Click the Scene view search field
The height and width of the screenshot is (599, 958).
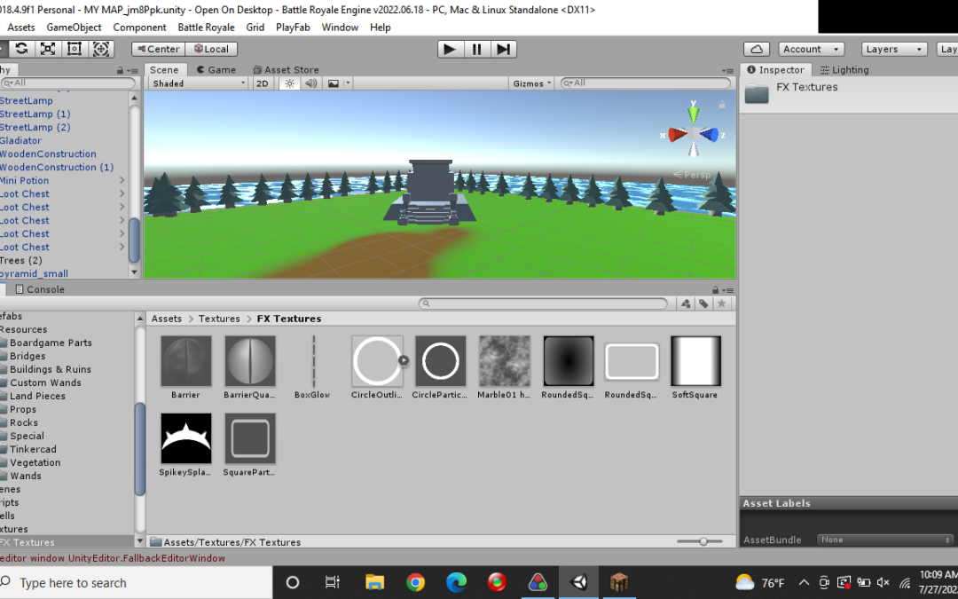(x=645, y=83)
